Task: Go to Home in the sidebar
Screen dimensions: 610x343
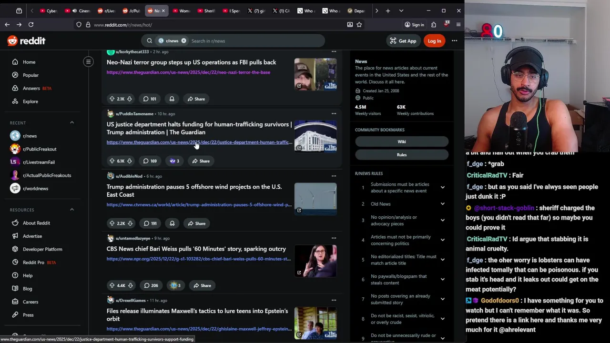Action: pyautogui.click(x=29, y=62)
